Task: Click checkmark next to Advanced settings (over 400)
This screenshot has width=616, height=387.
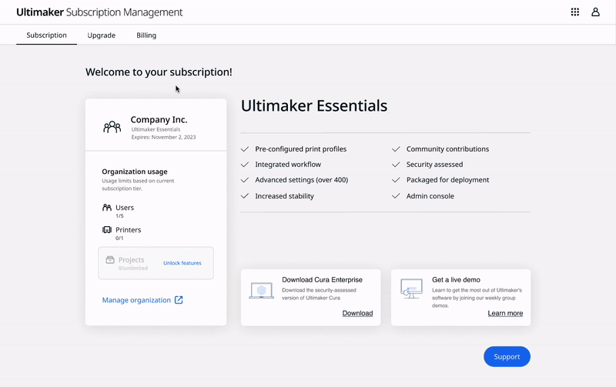Action: (x=245, y=180)
